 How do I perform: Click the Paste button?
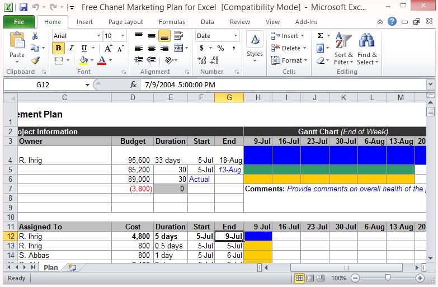coord(17,48)
